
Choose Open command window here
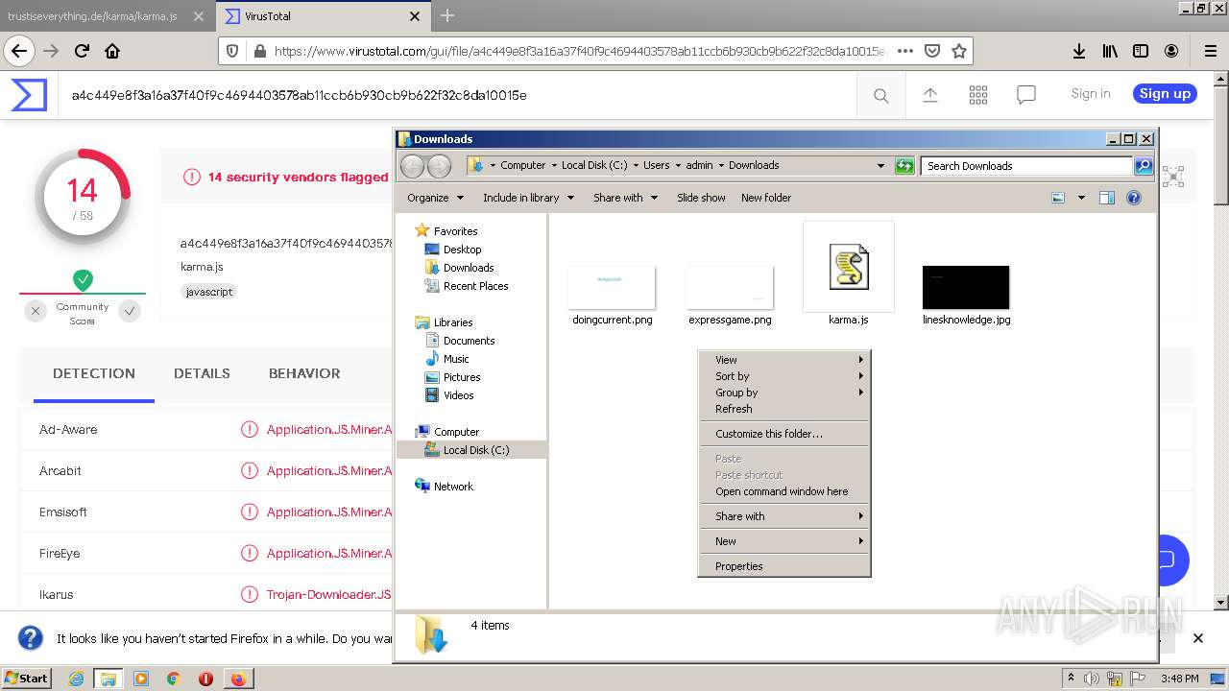[x=783, y=491]
